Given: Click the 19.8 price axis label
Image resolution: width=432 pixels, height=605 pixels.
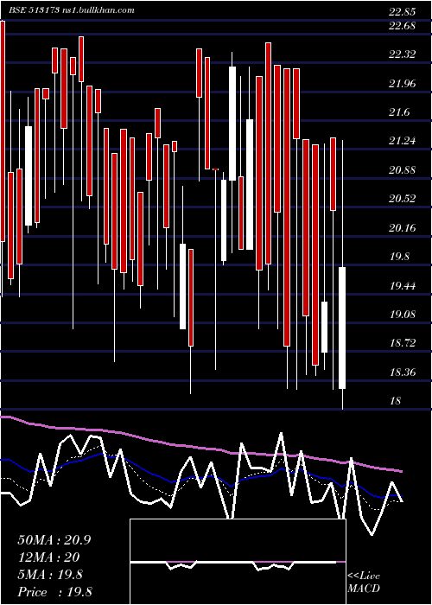Looking at the screenshot, I should point(399,257).
